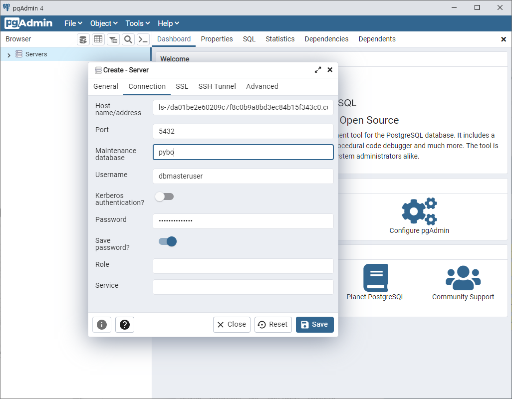Viewport: 512px width, 399px height.
Task: Open the SQL tab in main panel
Action: click(249, 39)
